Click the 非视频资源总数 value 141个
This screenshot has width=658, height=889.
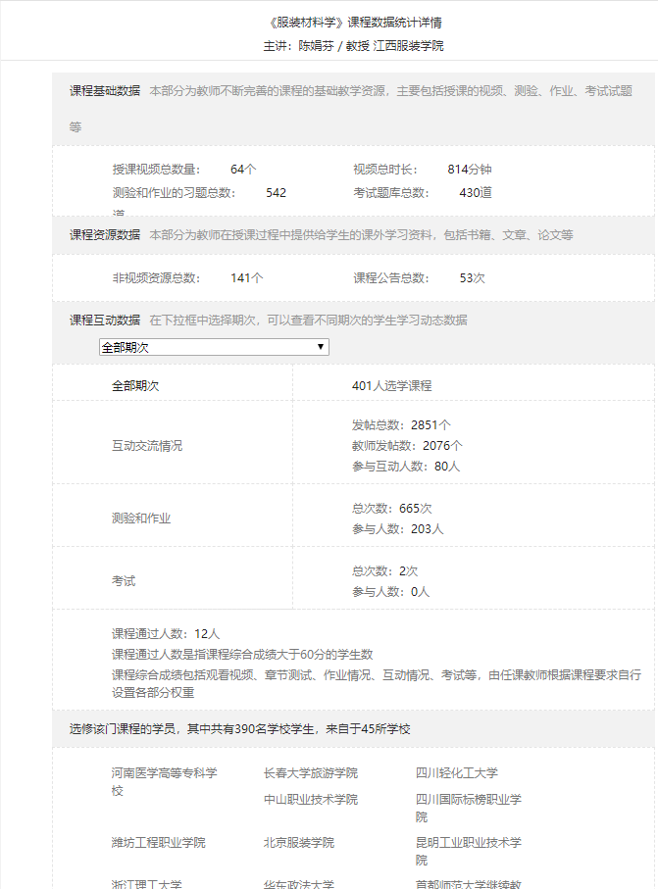click(247, 278)
